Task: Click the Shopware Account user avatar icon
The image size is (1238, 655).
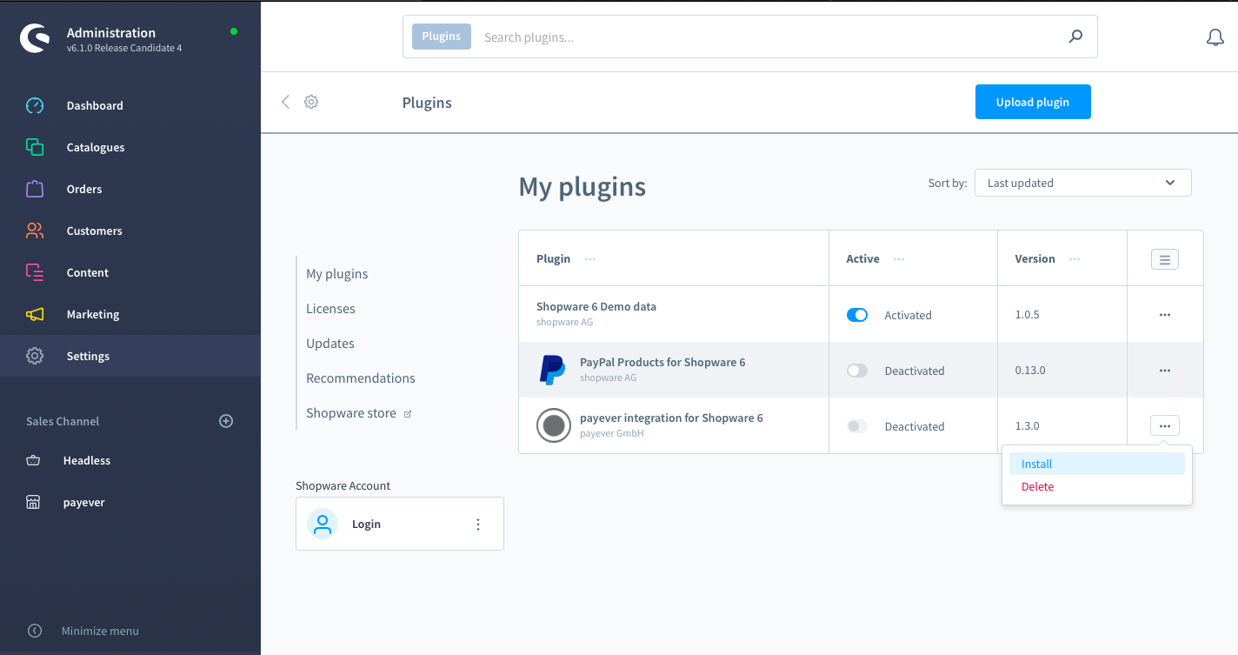Action: click(x=323, y=524)
